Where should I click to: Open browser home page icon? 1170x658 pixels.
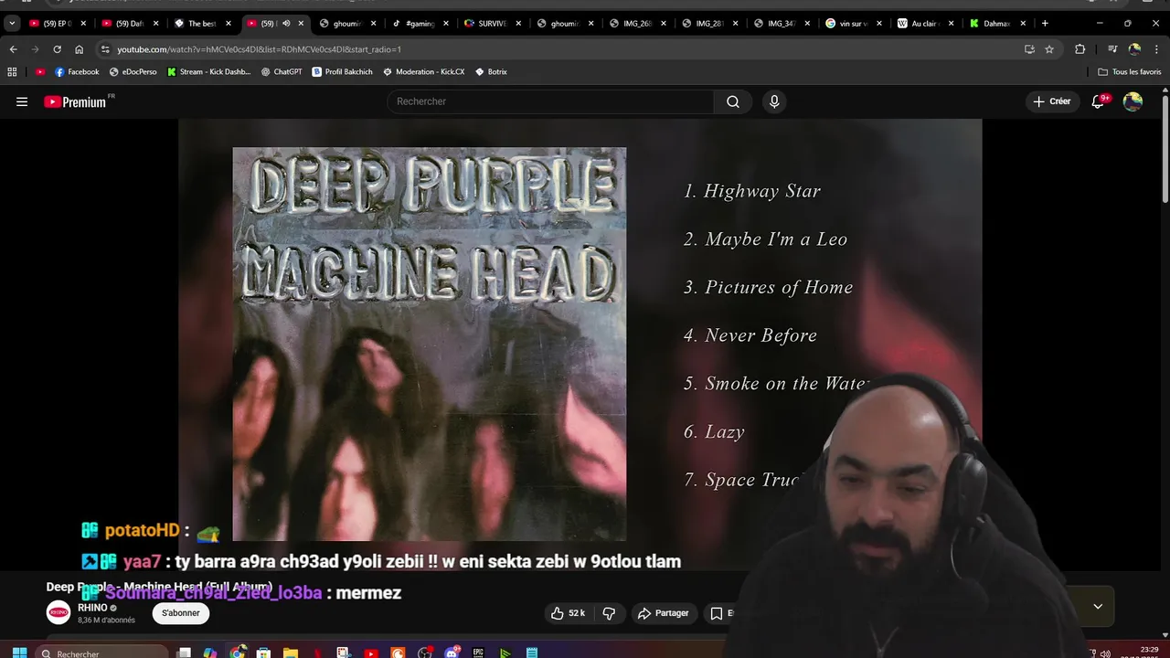[x=79, y=49]
